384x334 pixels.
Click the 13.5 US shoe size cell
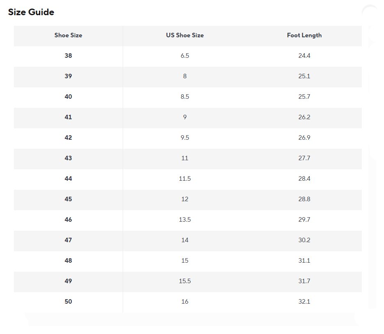click(x=185, y=220)
